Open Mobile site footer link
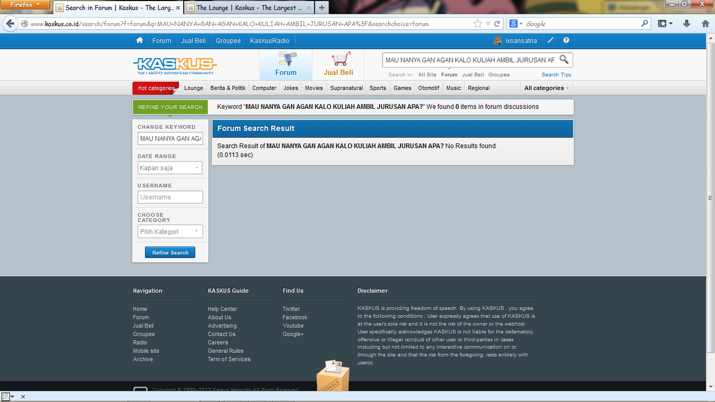 [146, 351]
